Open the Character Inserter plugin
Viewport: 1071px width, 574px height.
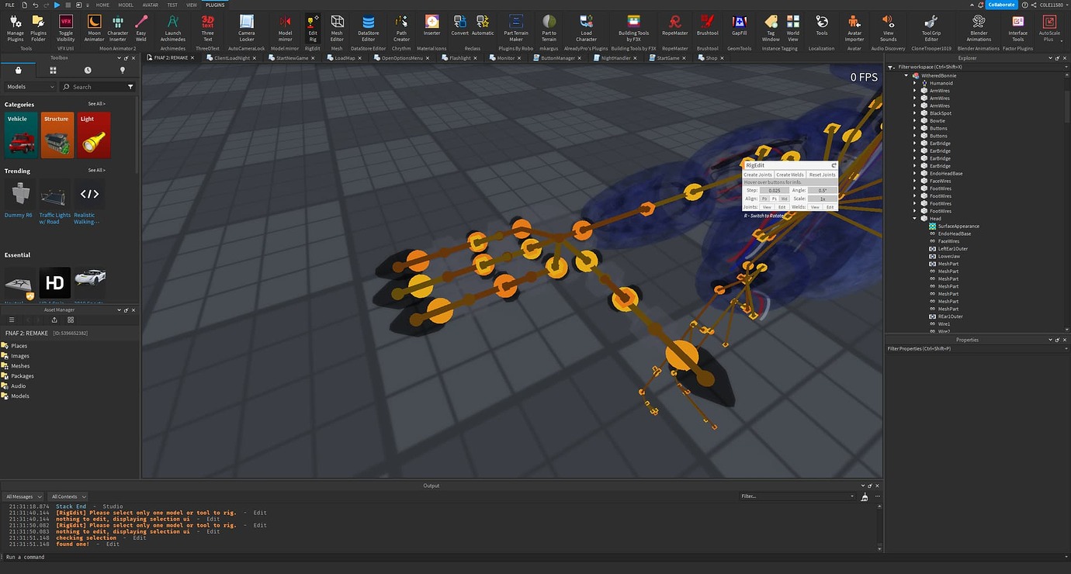(118, 28)
